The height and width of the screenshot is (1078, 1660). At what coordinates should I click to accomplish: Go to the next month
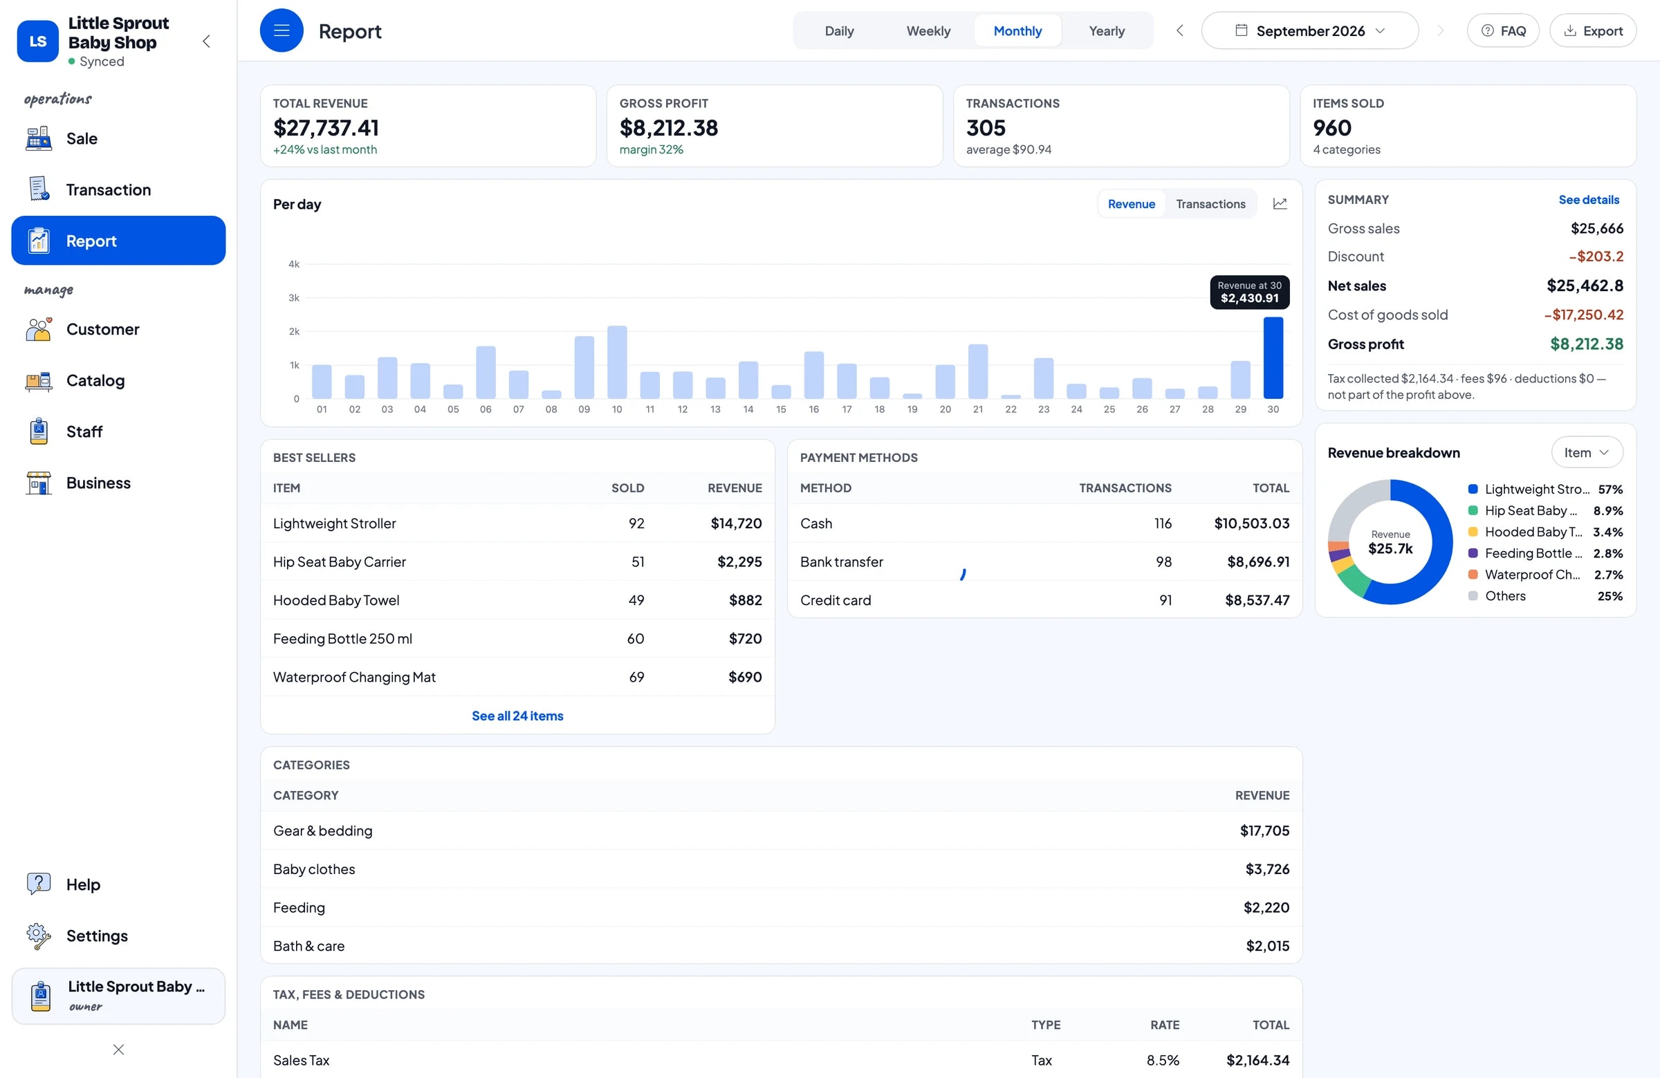click(x=1441, y=30)
